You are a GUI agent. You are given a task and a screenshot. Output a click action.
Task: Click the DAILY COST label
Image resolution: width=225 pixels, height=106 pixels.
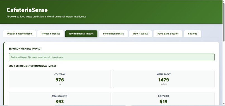(164, 96)
